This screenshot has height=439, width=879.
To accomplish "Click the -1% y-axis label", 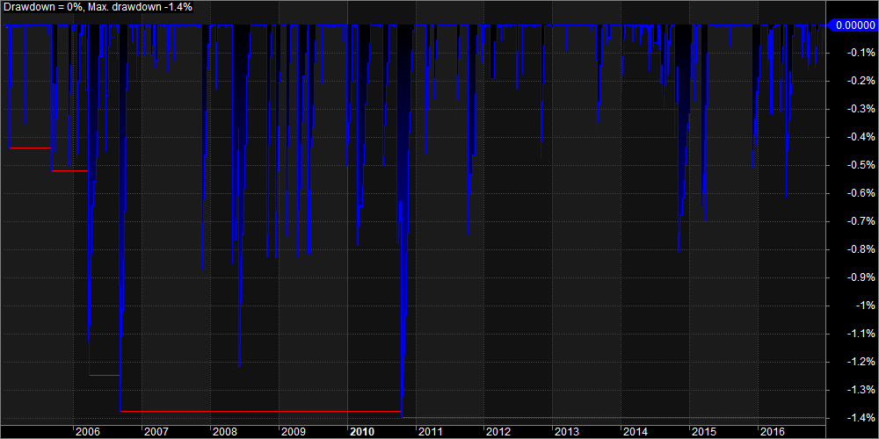I will pyautogui.click(x=864, y=306).
